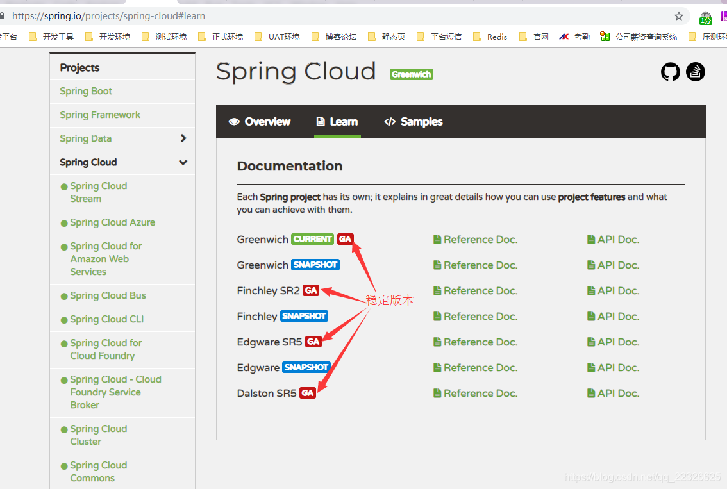The height and width of the screenshot is (489, 727).
Task: Open Spring Cloud Bus subproject
Action: tap(108, 295)
